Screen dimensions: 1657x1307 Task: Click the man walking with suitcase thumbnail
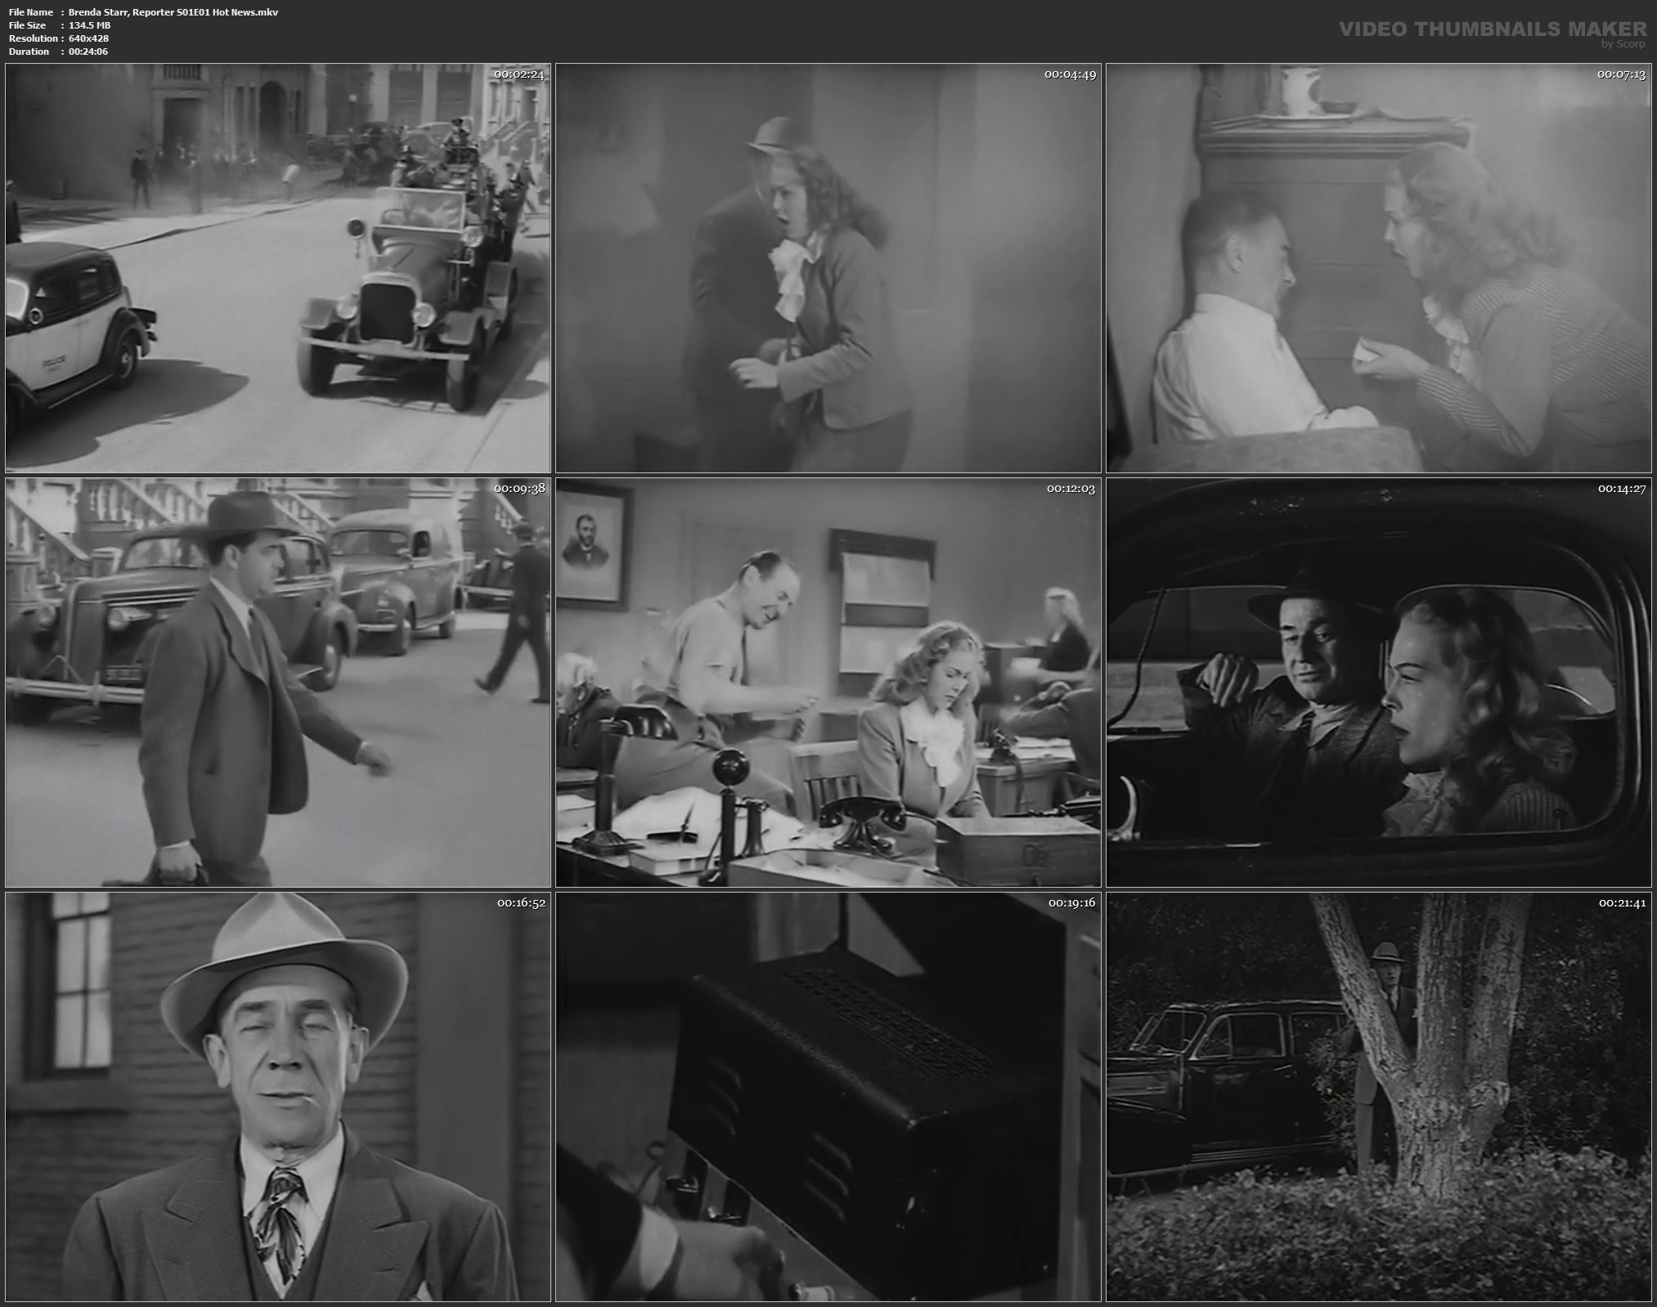pos(278,683)
